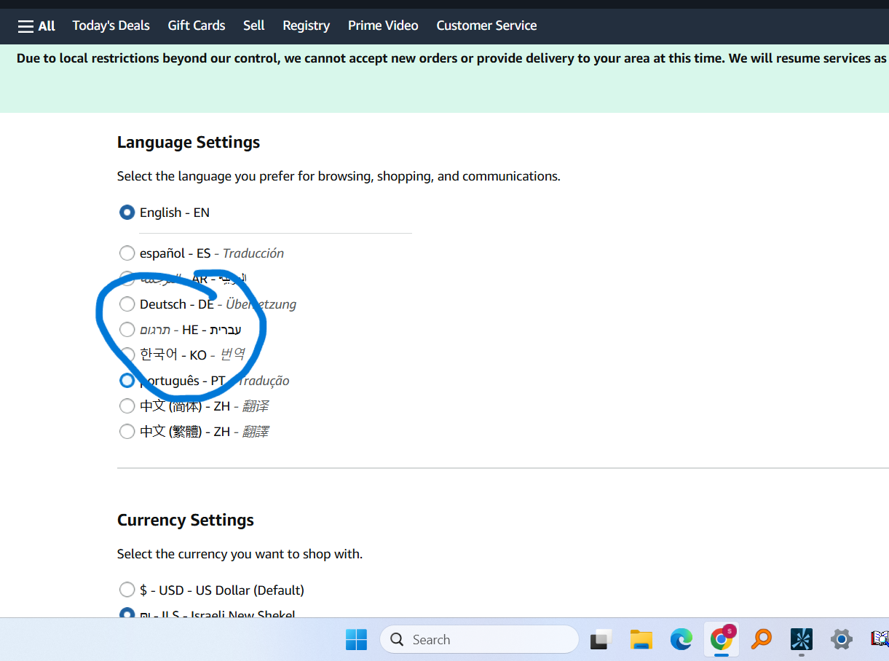This screenshot has width=889, height=661.
Task: Select Deutsch - DE radio button
Action: tap(127, 304)
